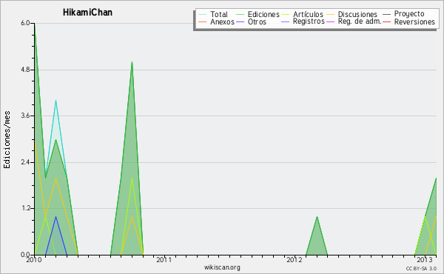
Task: Click the blue Registros peak in early 2010
Action: click(55, 217)
